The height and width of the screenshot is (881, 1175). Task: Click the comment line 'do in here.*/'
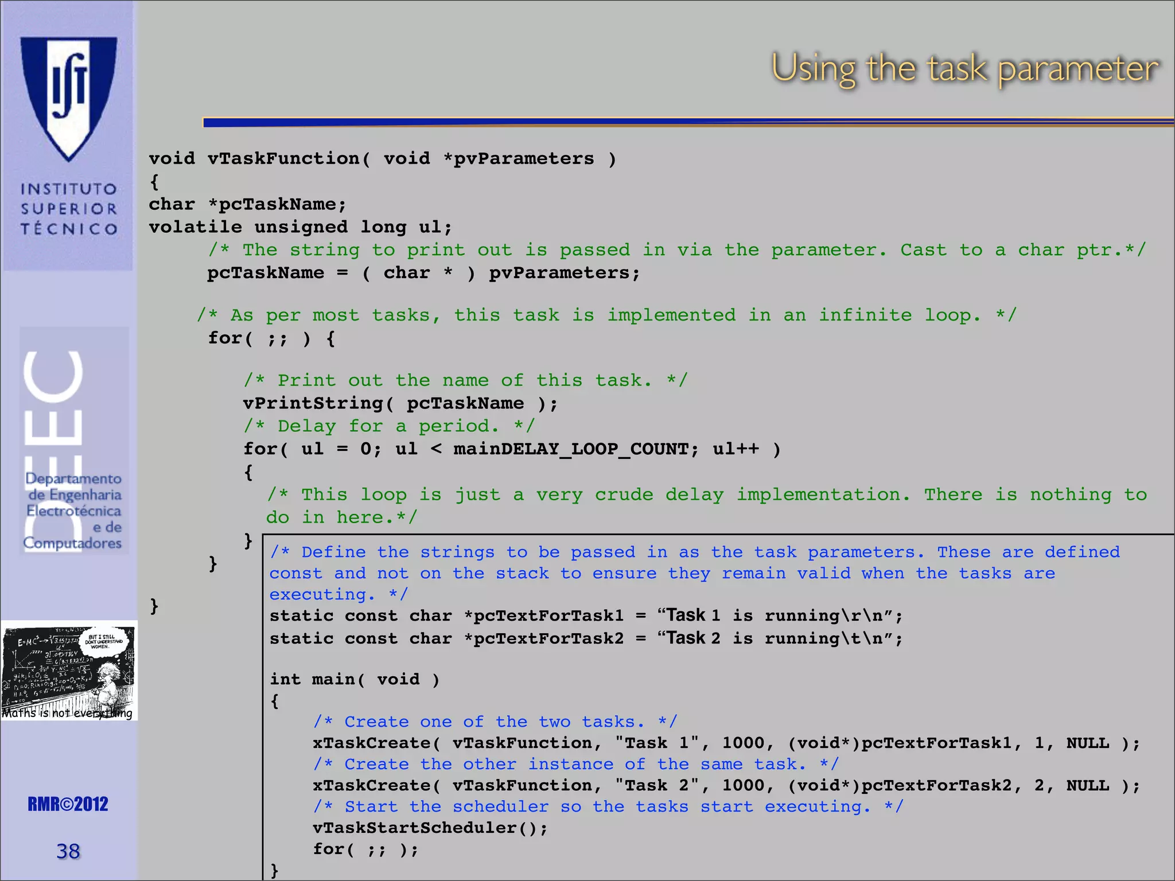(342, 517)
